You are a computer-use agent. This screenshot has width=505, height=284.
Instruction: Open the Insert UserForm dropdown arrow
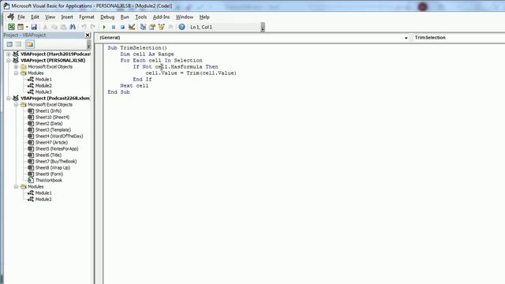[27, 27]
